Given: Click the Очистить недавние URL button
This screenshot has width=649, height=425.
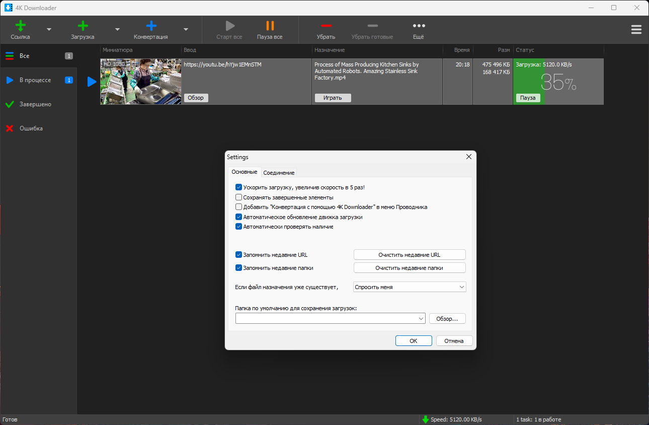Looking at the screenshot, I should (x=410, y=255).
